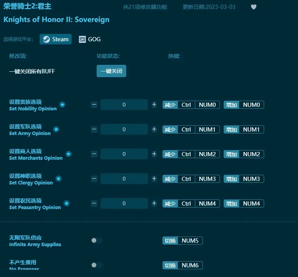
Task: Click star icon beside Set Nobility Opinion
Action: coord(62,105)
